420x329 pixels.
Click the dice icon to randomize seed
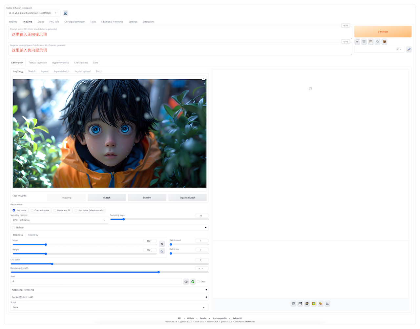click(186, 282)
